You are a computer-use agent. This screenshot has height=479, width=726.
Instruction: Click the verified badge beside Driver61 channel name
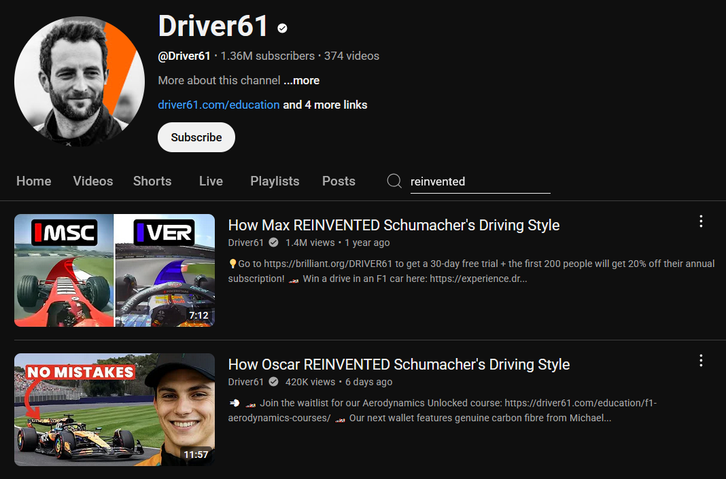(282, 29)
